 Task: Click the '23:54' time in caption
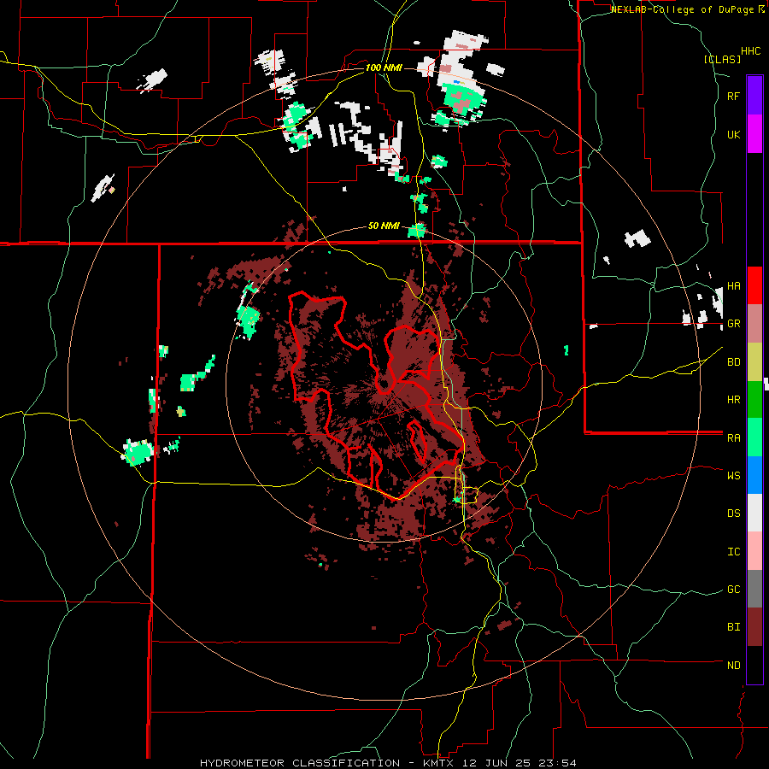tap(556, 763)
